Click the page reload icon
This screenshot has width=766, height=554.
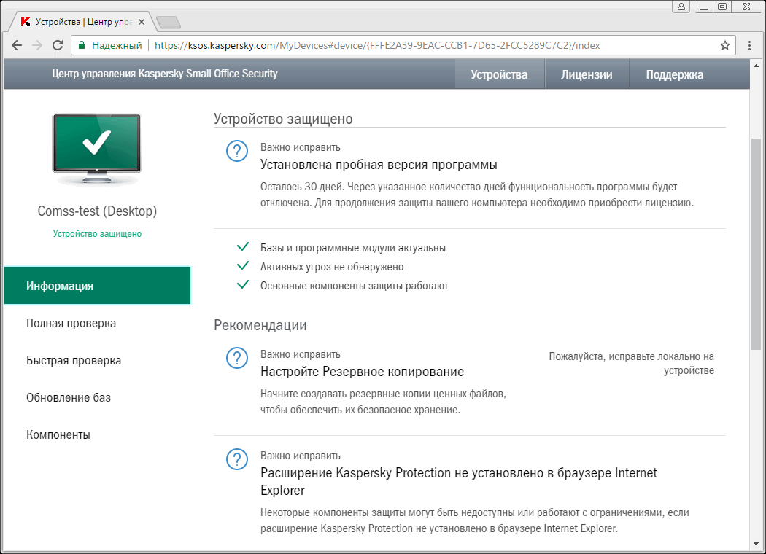59,45
